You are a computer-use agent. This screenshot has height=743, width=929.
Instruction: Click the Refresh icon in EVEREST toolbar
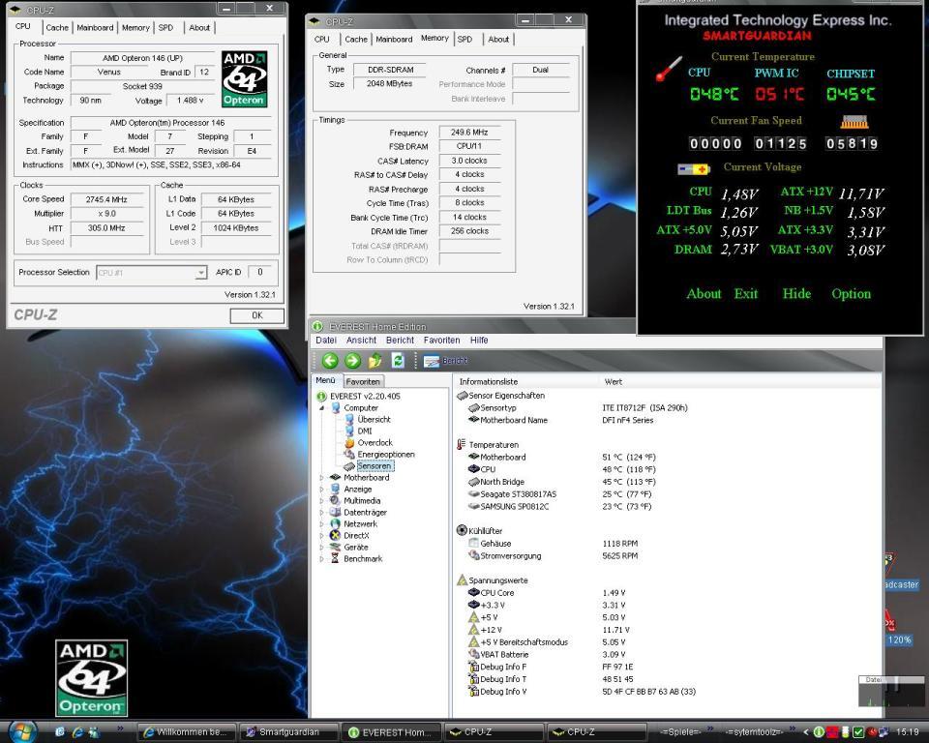(398, 360)
